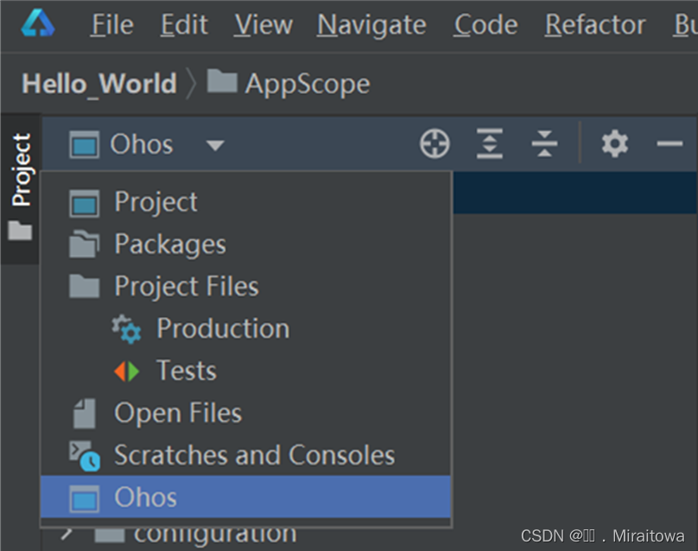Click the Select Opened File target icon
The height and width of the screenshot is (551, 698).
[x=435, y=143]
